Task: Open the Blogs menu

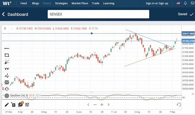Action: (35, 3)
